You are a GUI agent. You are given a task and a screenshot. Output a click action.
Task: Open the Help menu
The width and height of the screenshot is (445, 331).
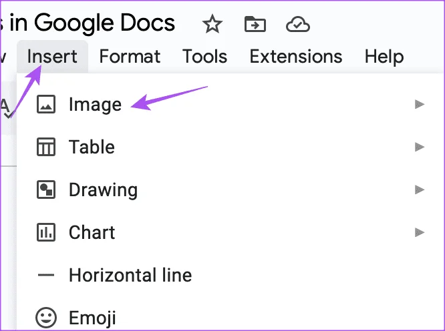tap(384, 56)
